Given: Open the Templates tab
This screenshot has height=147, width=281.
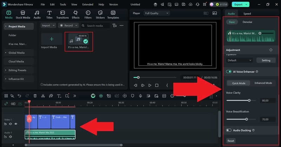Looking at the screenshot, I should tap(113, 15).
